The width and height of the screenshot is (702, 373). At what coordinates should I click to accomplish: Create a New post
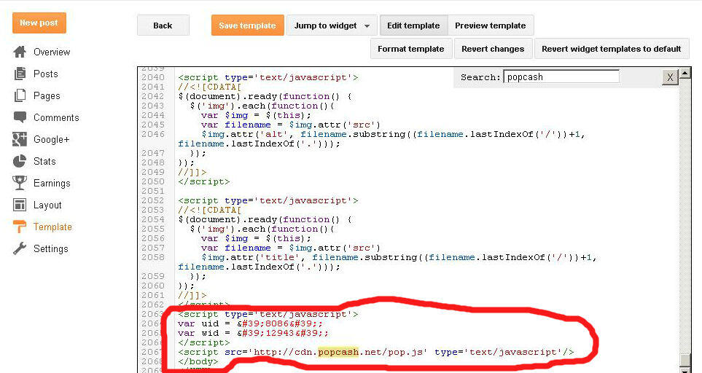tap(39, 23)
